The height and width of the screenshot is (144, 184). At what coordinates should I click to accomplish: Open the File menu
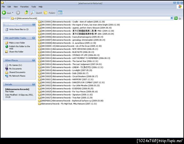click(3, 7)
